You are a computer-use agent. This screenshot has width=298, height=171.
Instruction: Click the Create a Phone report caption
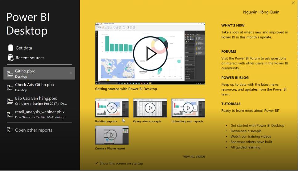[110, 149]
